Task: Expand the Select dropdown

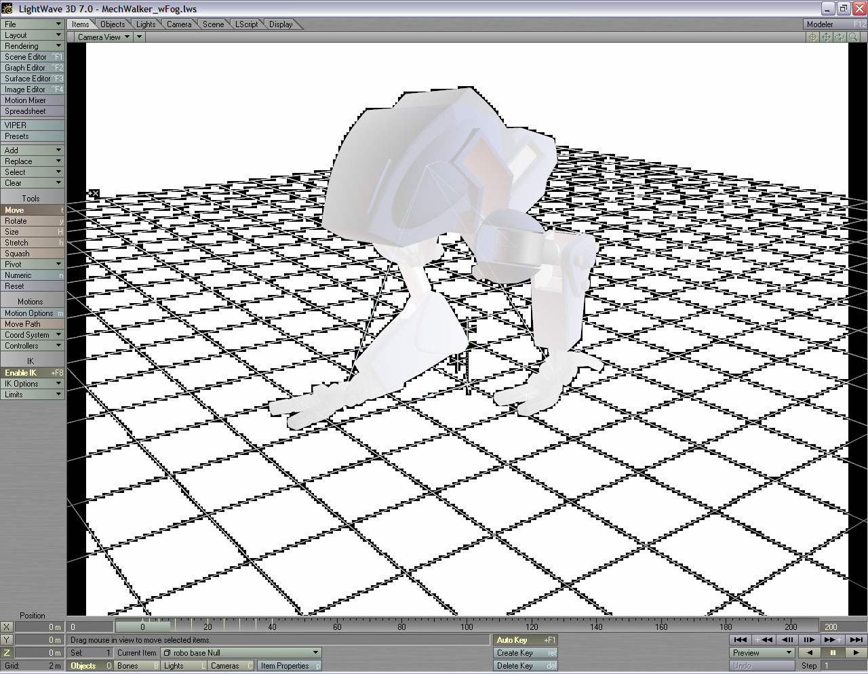Action: pyautogui.click(x=33, y=172)
